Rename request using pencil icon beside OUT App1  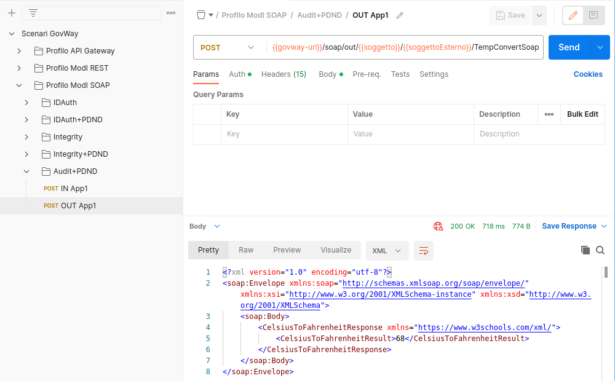[x=400, y=15]
